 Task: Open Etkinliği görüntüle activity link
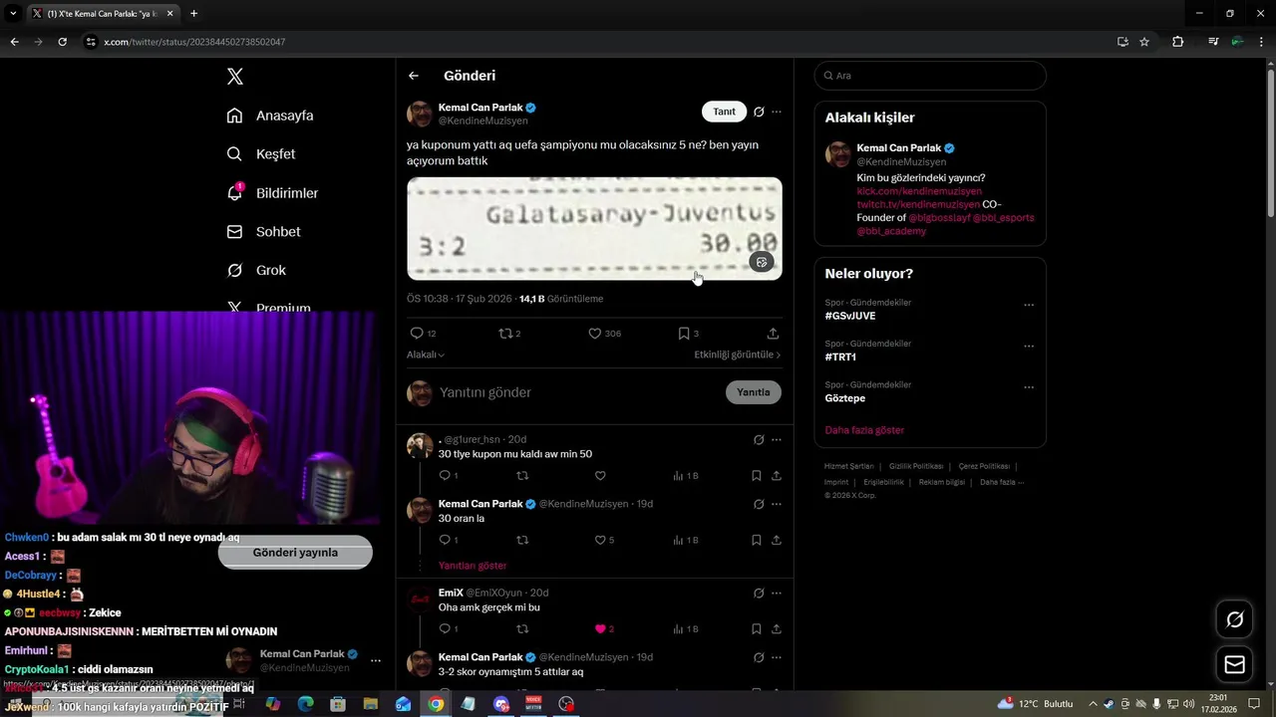[738, 355]
